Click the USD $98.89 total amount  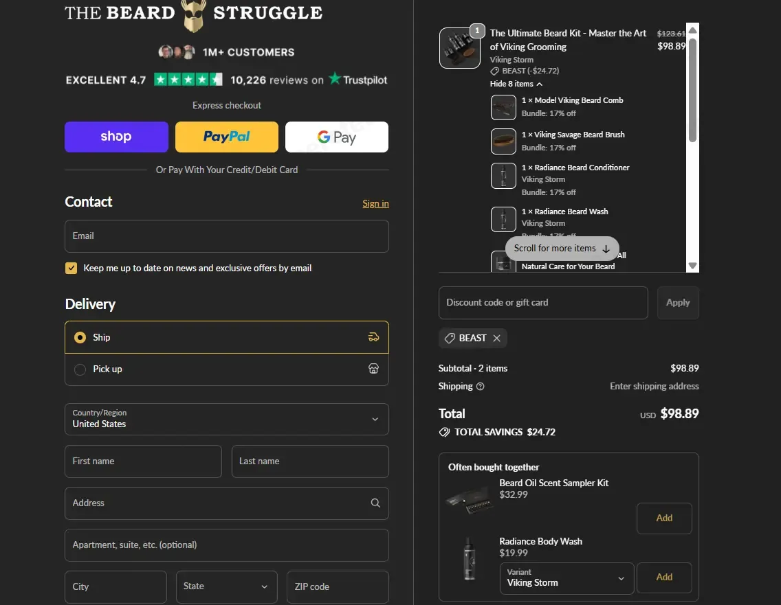tap(670, 414)
